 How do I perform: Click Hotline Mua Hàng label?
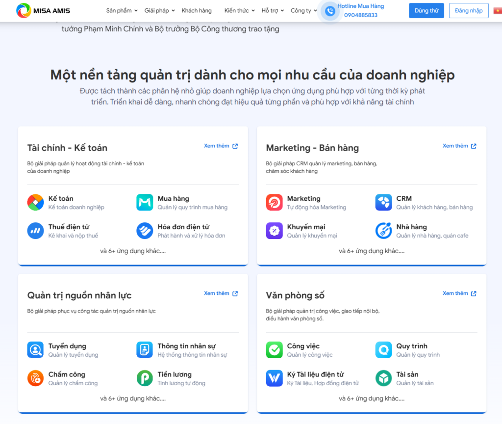pyautogui.click(x=361, y=6)
